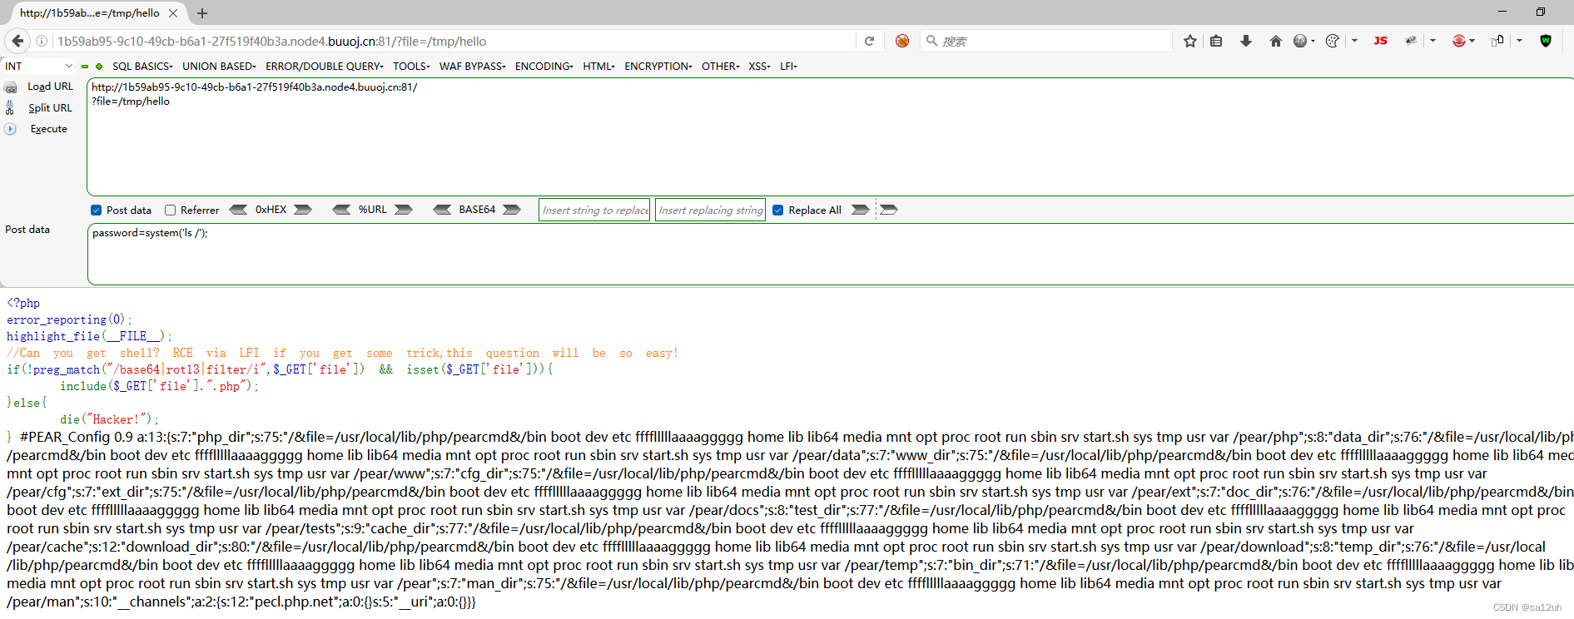Uncheck the Post data checkbox
The image size is (1574, 619).
tap(97, 210)
